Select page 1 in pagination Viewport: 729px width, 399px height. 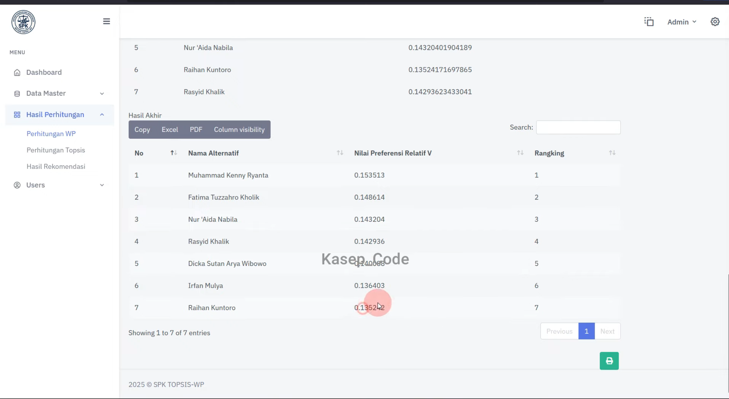tap(586, 331)
